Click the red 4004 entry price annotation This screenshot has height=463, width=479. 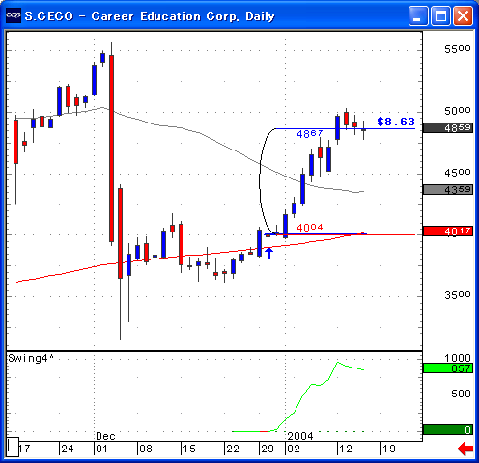click(310, 228)
